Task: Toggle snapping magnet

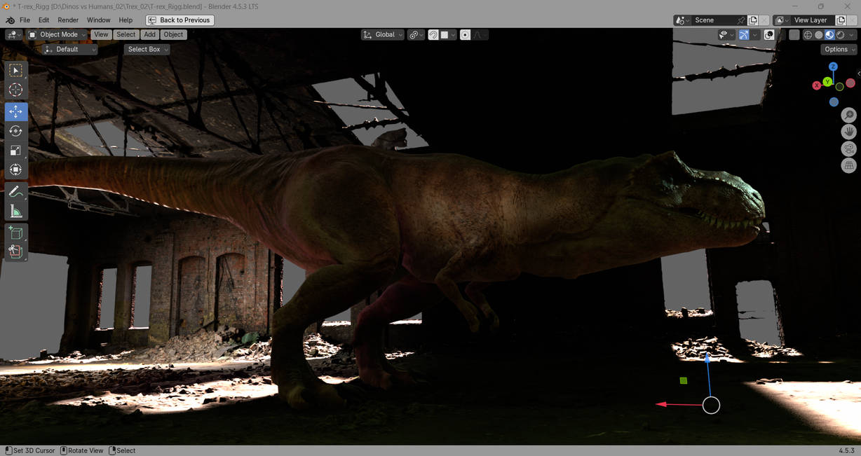Action: (x=433, y=34)
